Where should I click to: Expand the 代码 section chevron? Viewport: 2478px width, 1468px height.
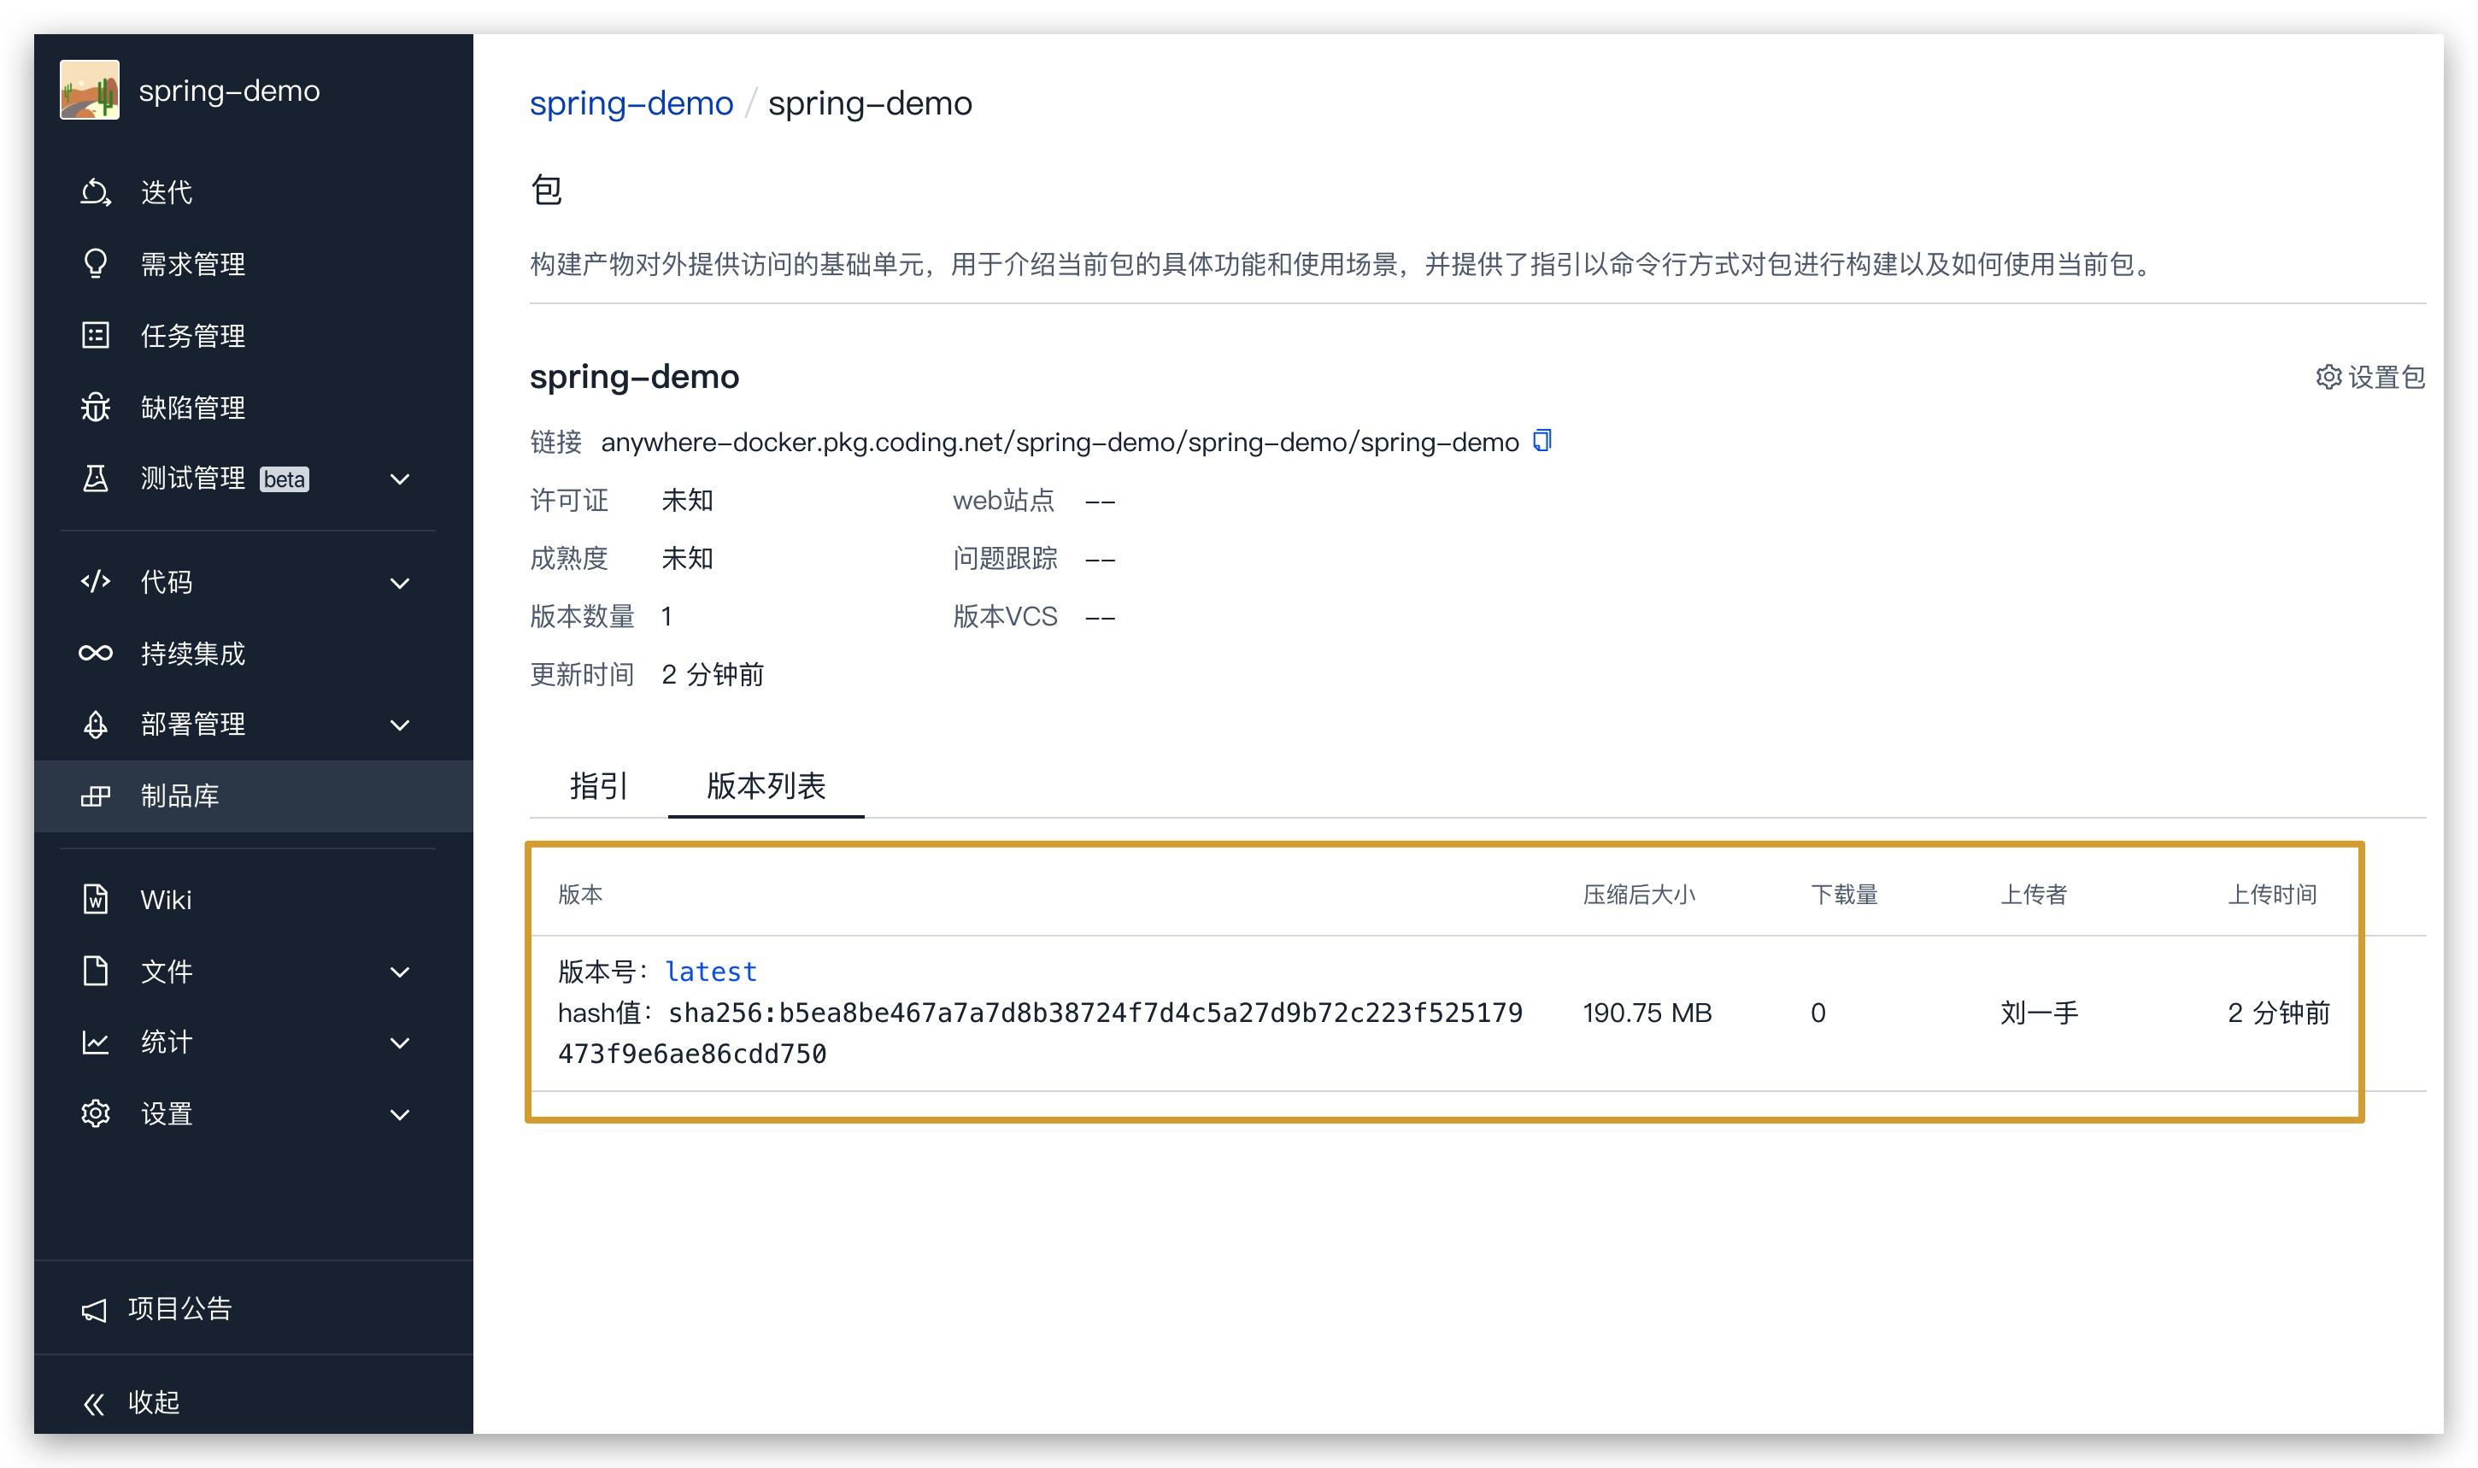(400, 583)
